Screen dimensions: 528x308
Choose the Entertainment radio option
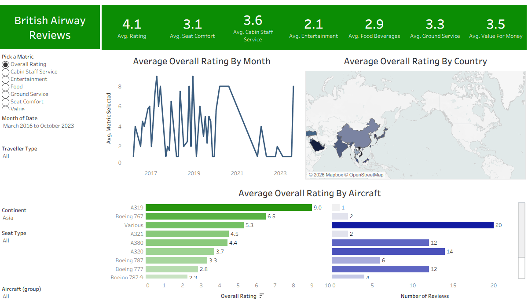tap(6, 79)
